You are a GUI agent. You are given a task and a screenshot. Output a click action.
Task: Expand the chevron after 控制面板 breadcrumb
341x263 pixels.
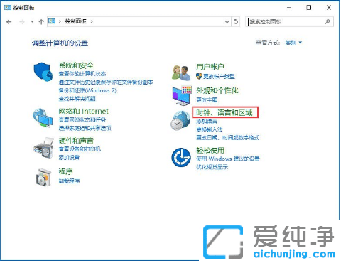[x=92, y=21]
